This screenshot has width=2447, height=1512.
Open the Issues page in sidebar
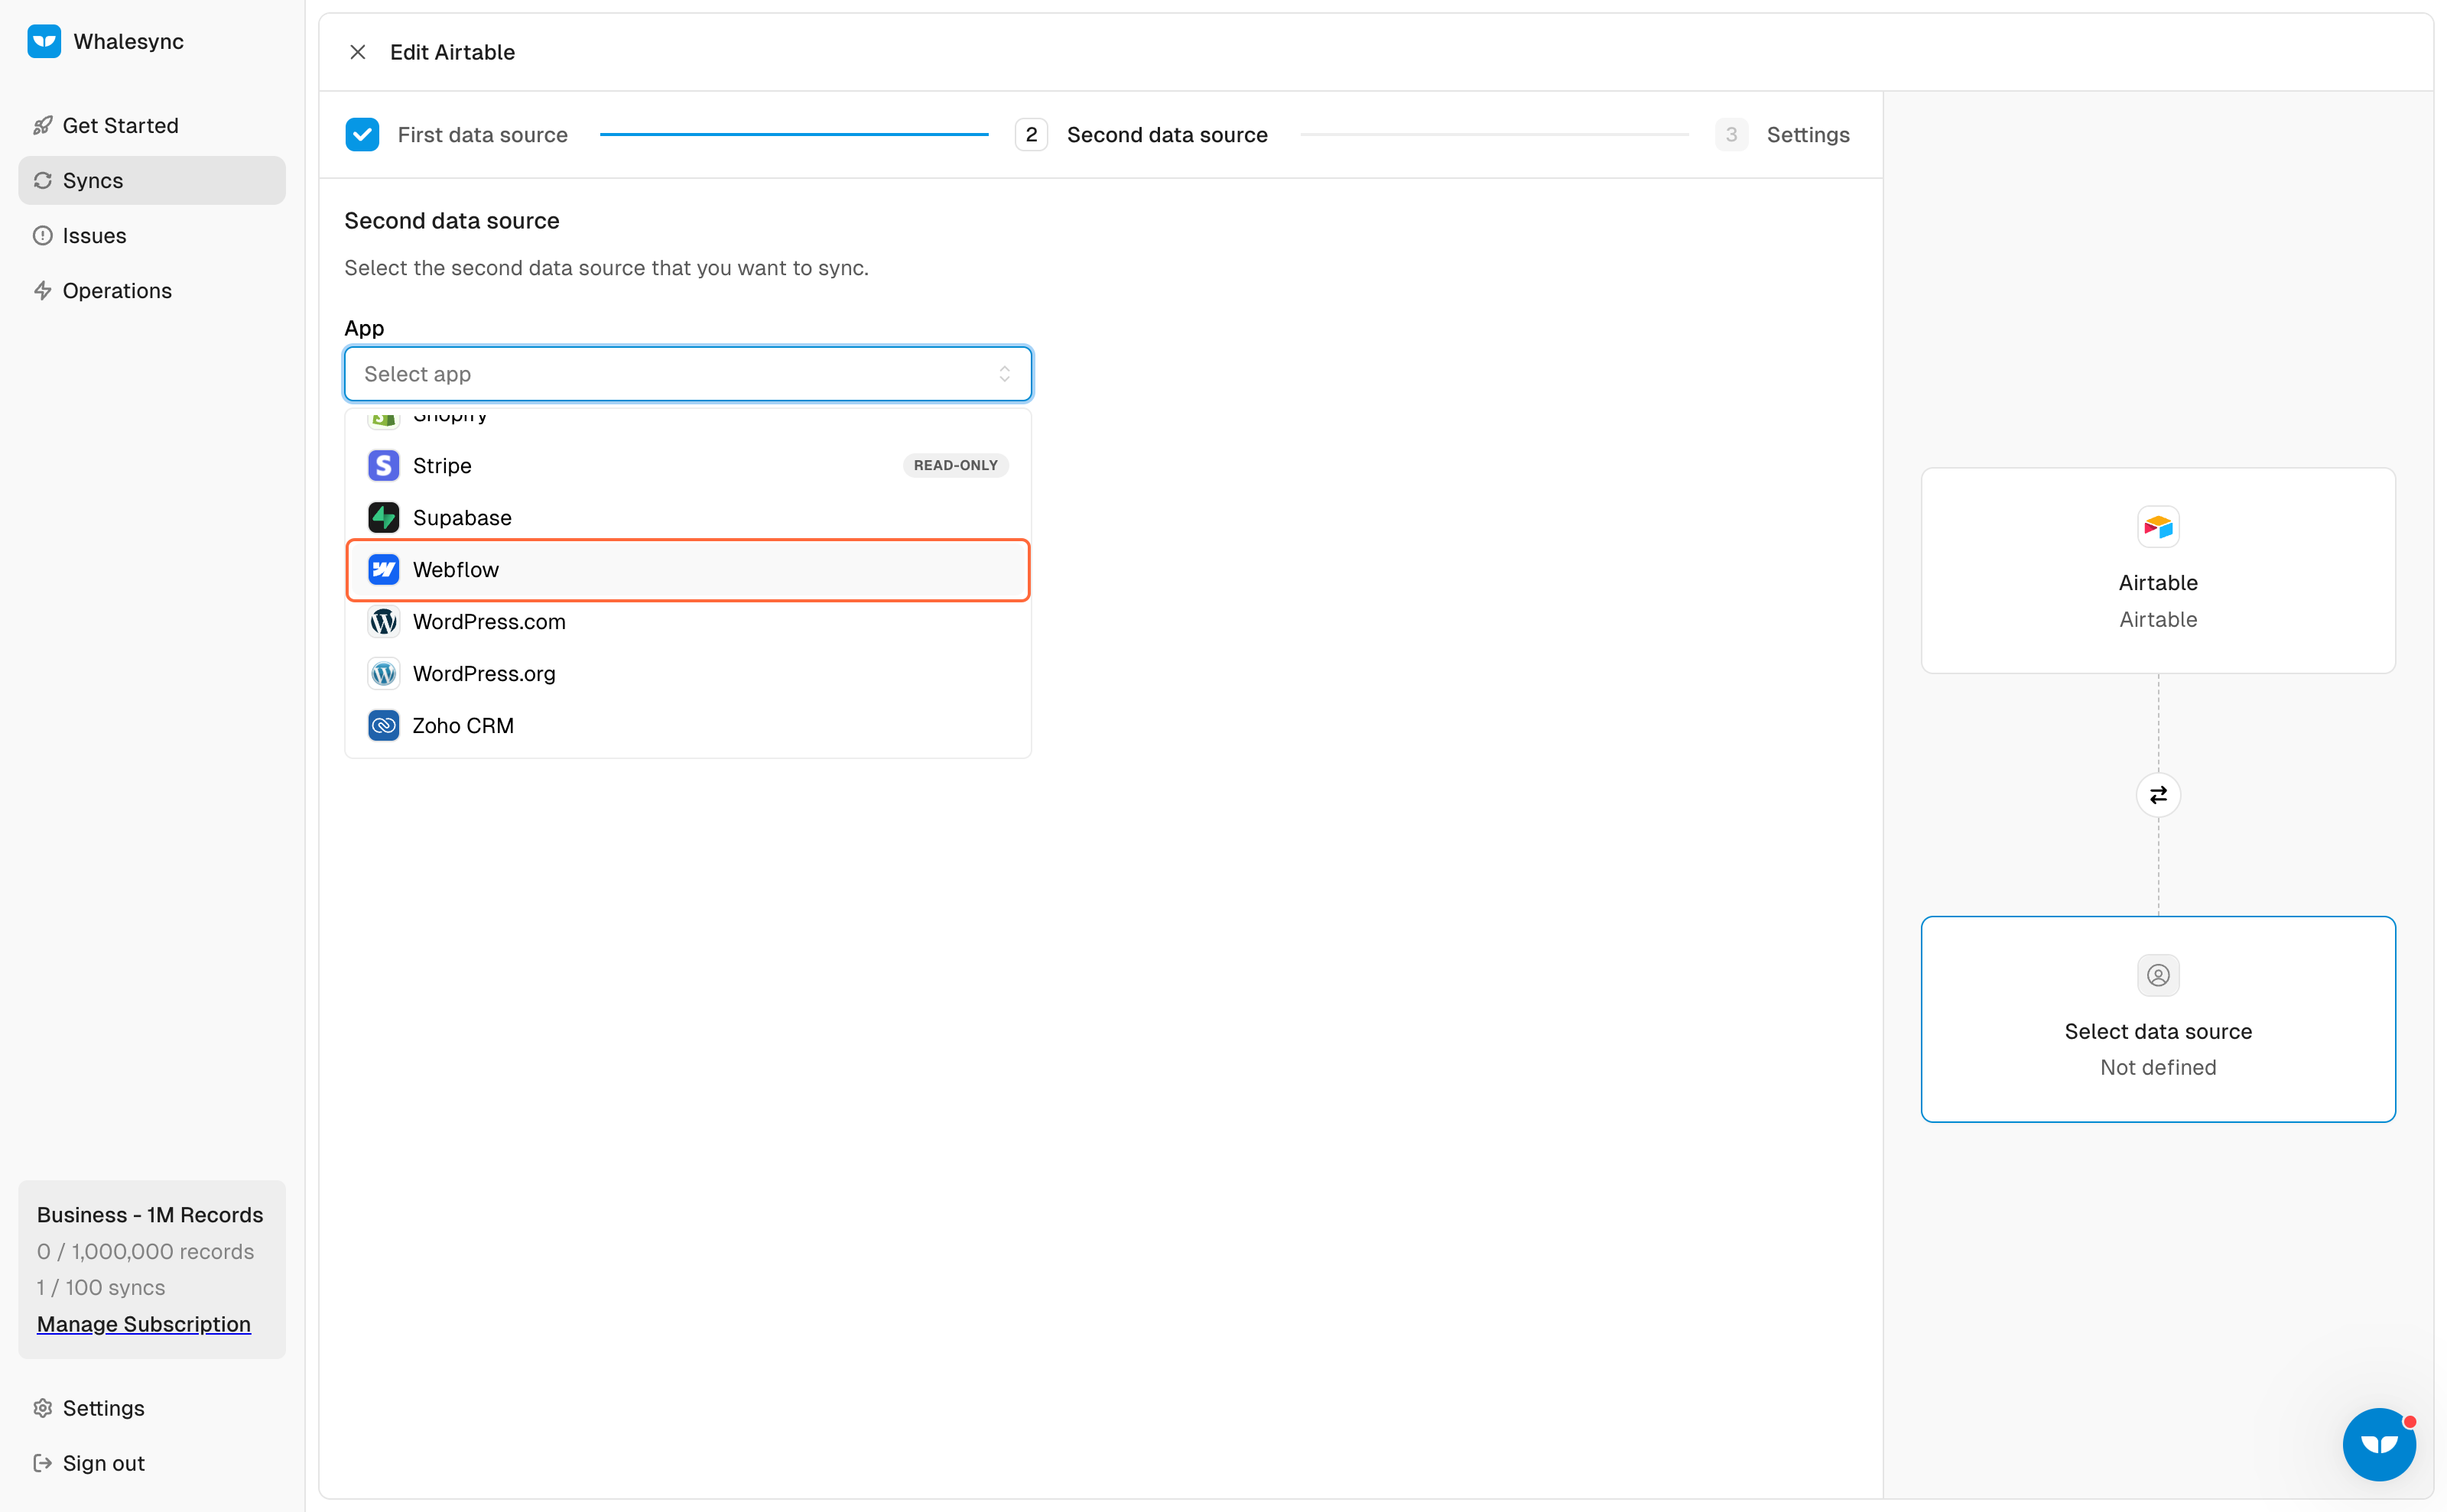152,235
